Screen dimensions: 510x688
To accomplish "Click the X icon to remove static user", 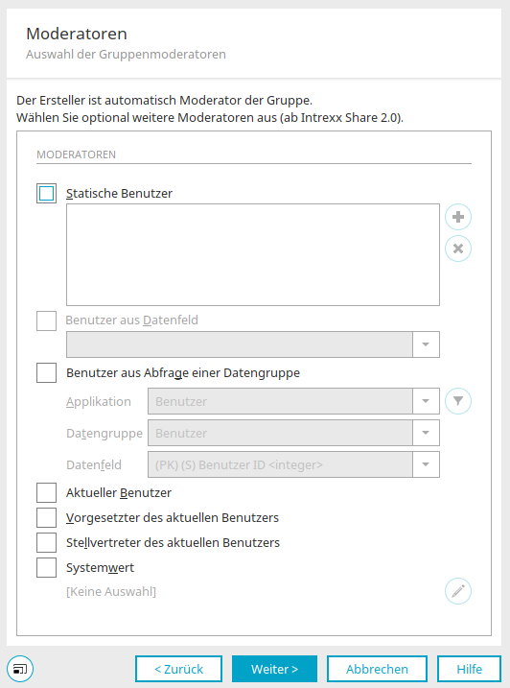I will tap(458, 249).
